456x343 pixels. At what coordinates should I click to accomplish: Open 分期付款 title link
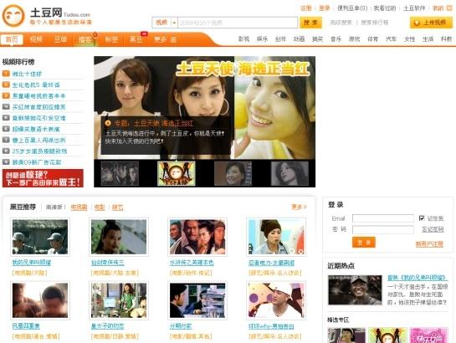click(x=181, y=326)
